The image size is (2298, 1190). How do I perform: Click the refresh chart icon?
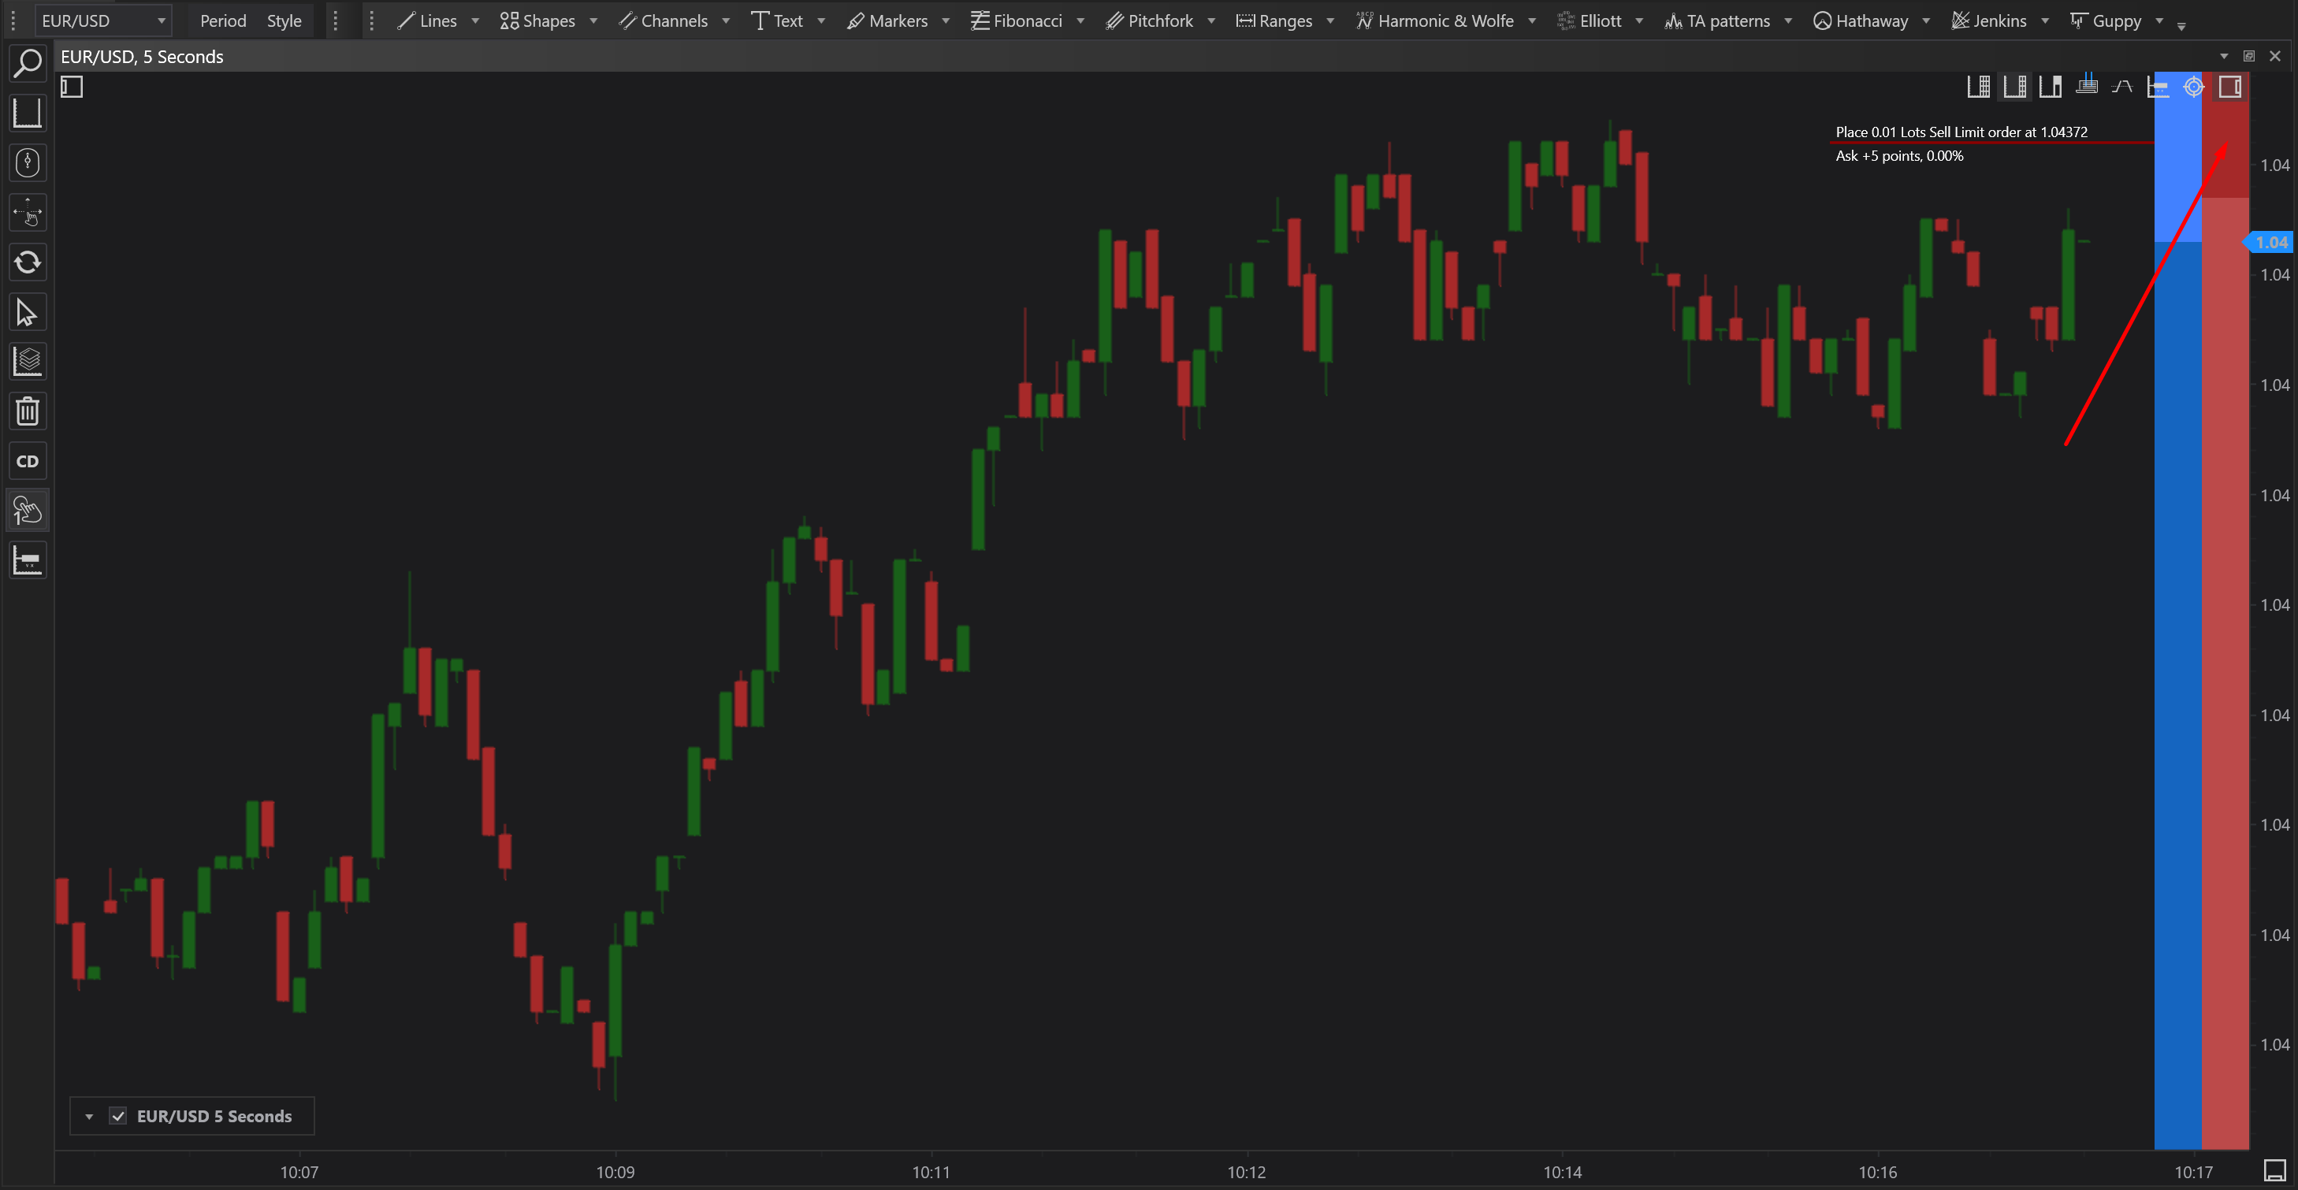point(28,262)
